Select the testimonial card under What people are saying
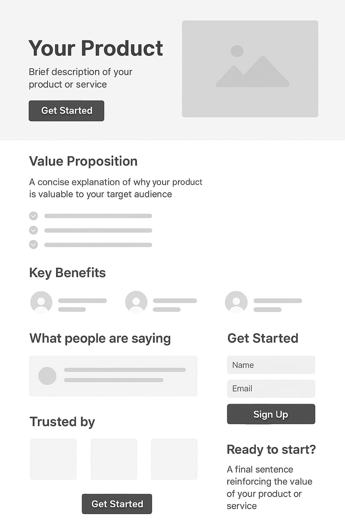 point(113,376)
